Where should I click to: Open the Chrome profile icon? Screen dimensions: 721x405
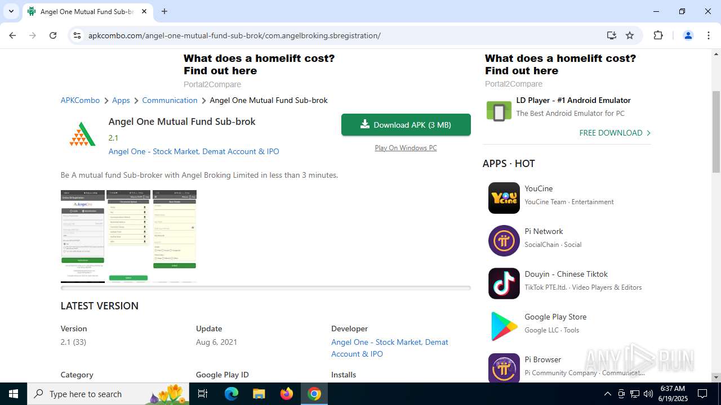click(x=688, y=35)
